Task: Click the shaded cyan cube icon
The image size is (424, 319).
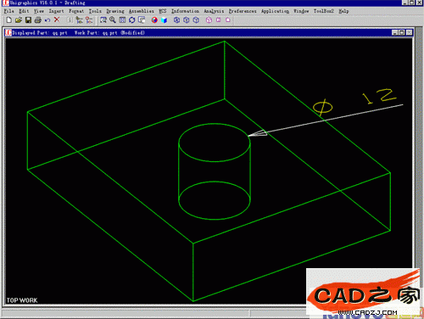Action: click(165, 20)
